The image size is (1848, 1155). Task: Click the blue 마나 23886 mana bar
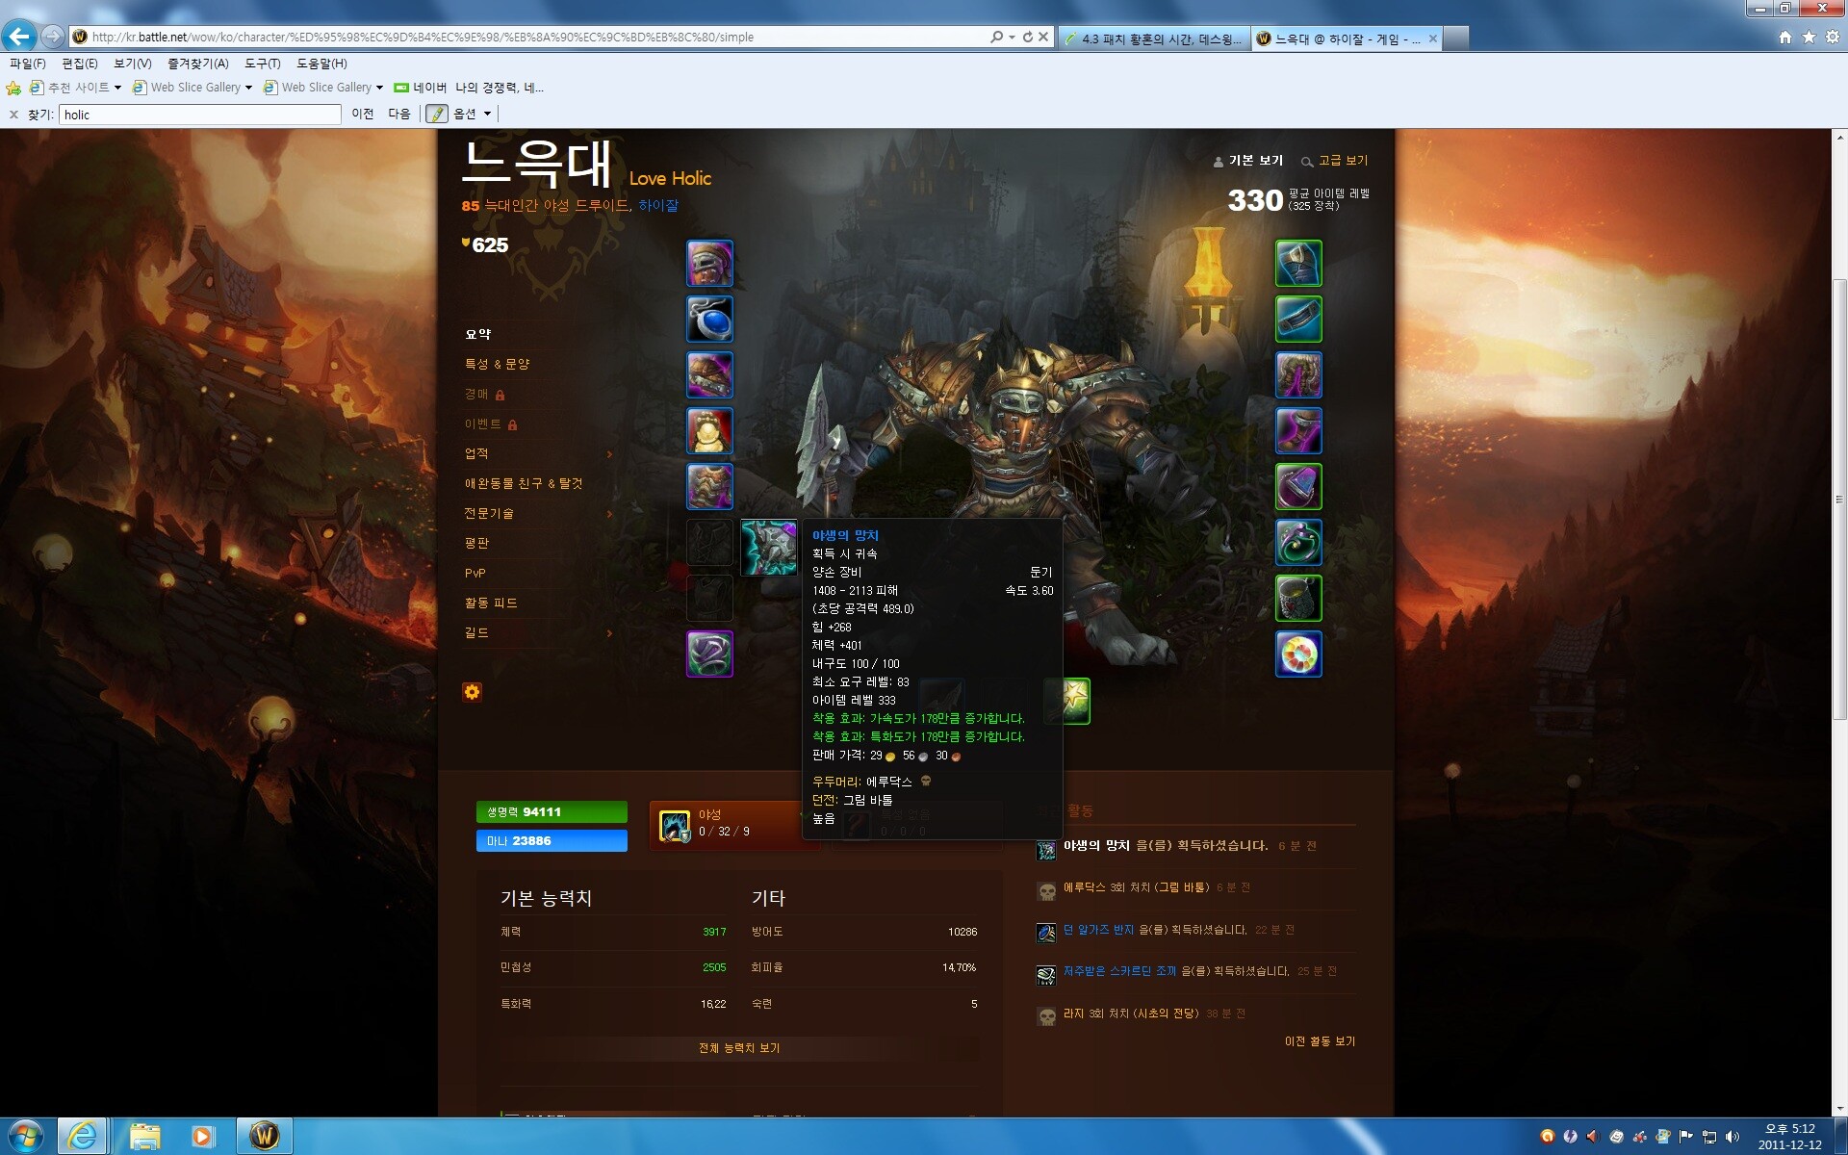tap(552, 840)
